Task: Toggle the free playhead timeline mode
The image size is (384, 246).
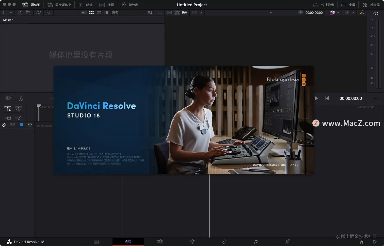Action: pyautogui.click(x=18, y=109)
